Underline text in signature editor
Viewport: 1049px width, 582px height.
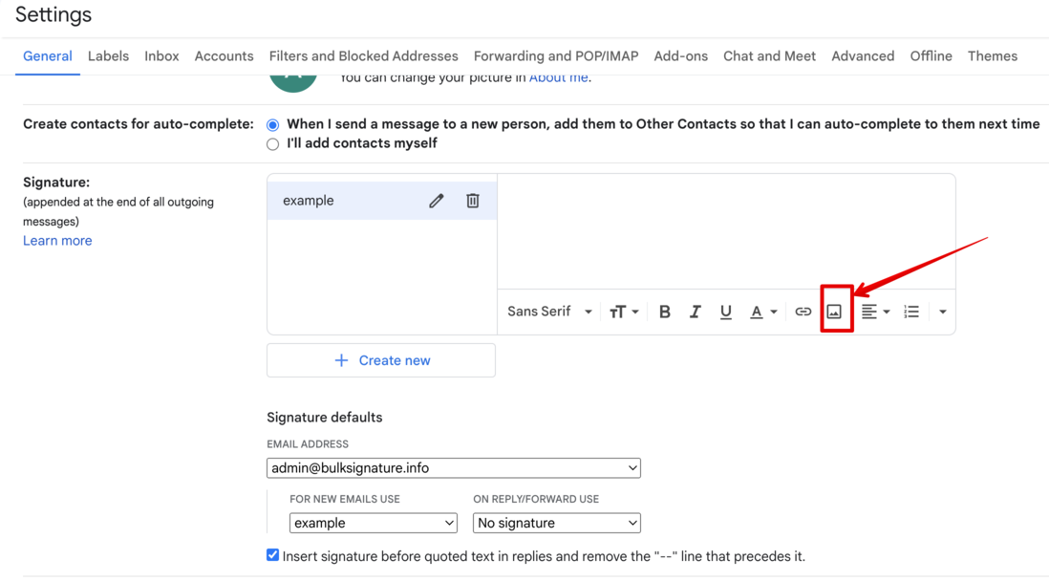coord(726,312)
